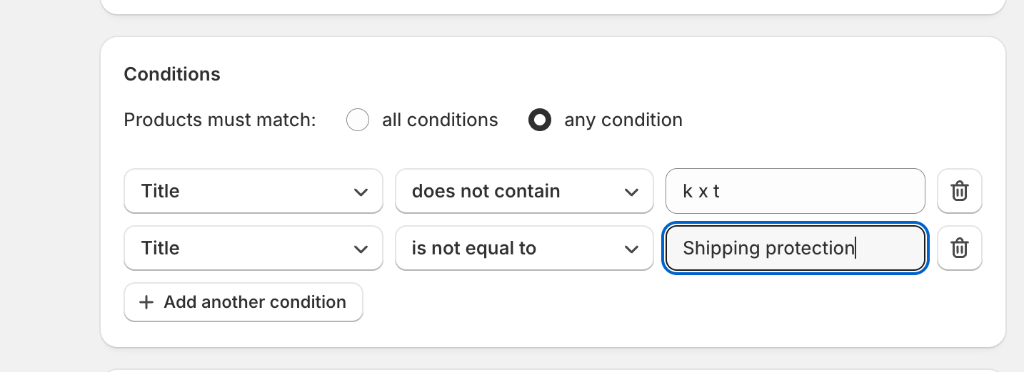
Task: Click the "Products must match:" label
Action: (220, 120)
